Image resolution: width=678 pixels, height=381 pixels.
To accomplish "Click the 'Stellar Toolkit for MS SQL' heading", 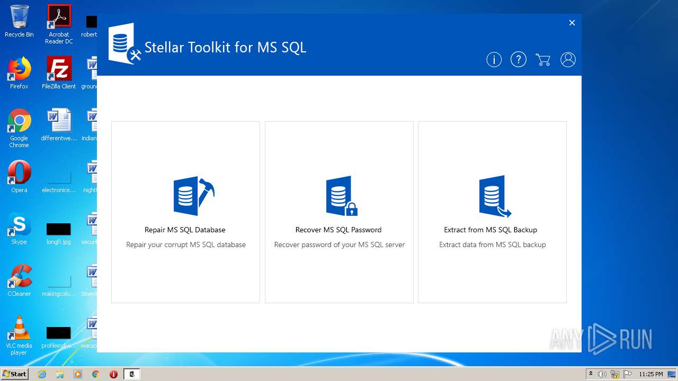I will click(225, 47).
